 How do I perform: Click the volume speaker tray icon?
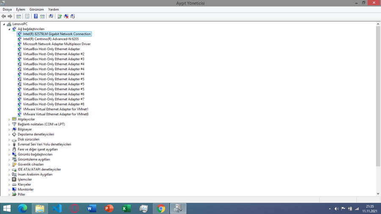(337, 209)
